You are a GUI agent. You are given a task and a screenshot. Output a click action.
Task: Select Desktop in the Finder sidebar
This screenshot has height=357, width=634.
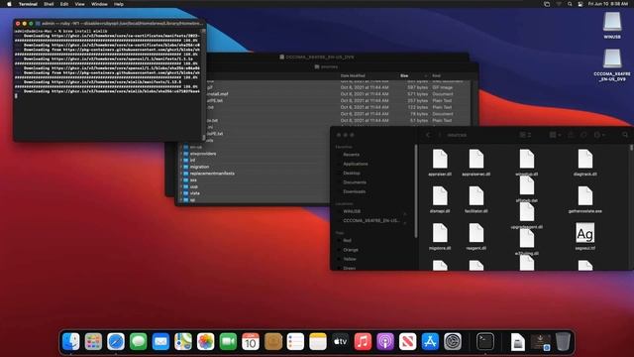(x=352, y=174)
